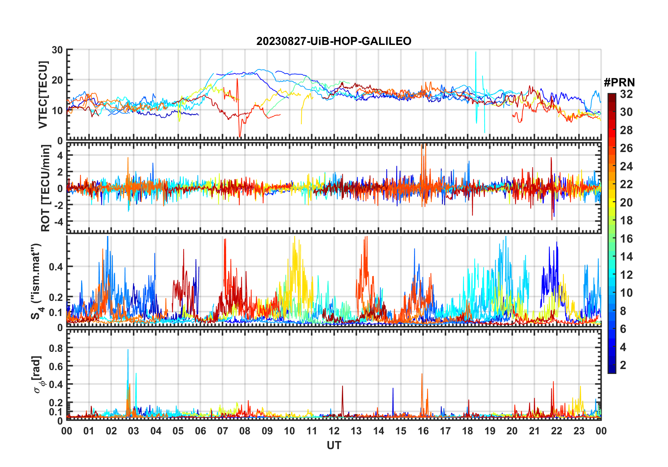Click inside the S4 scintillation plot panel
This screenshot has height=467, width=668.
click(334, 282)
